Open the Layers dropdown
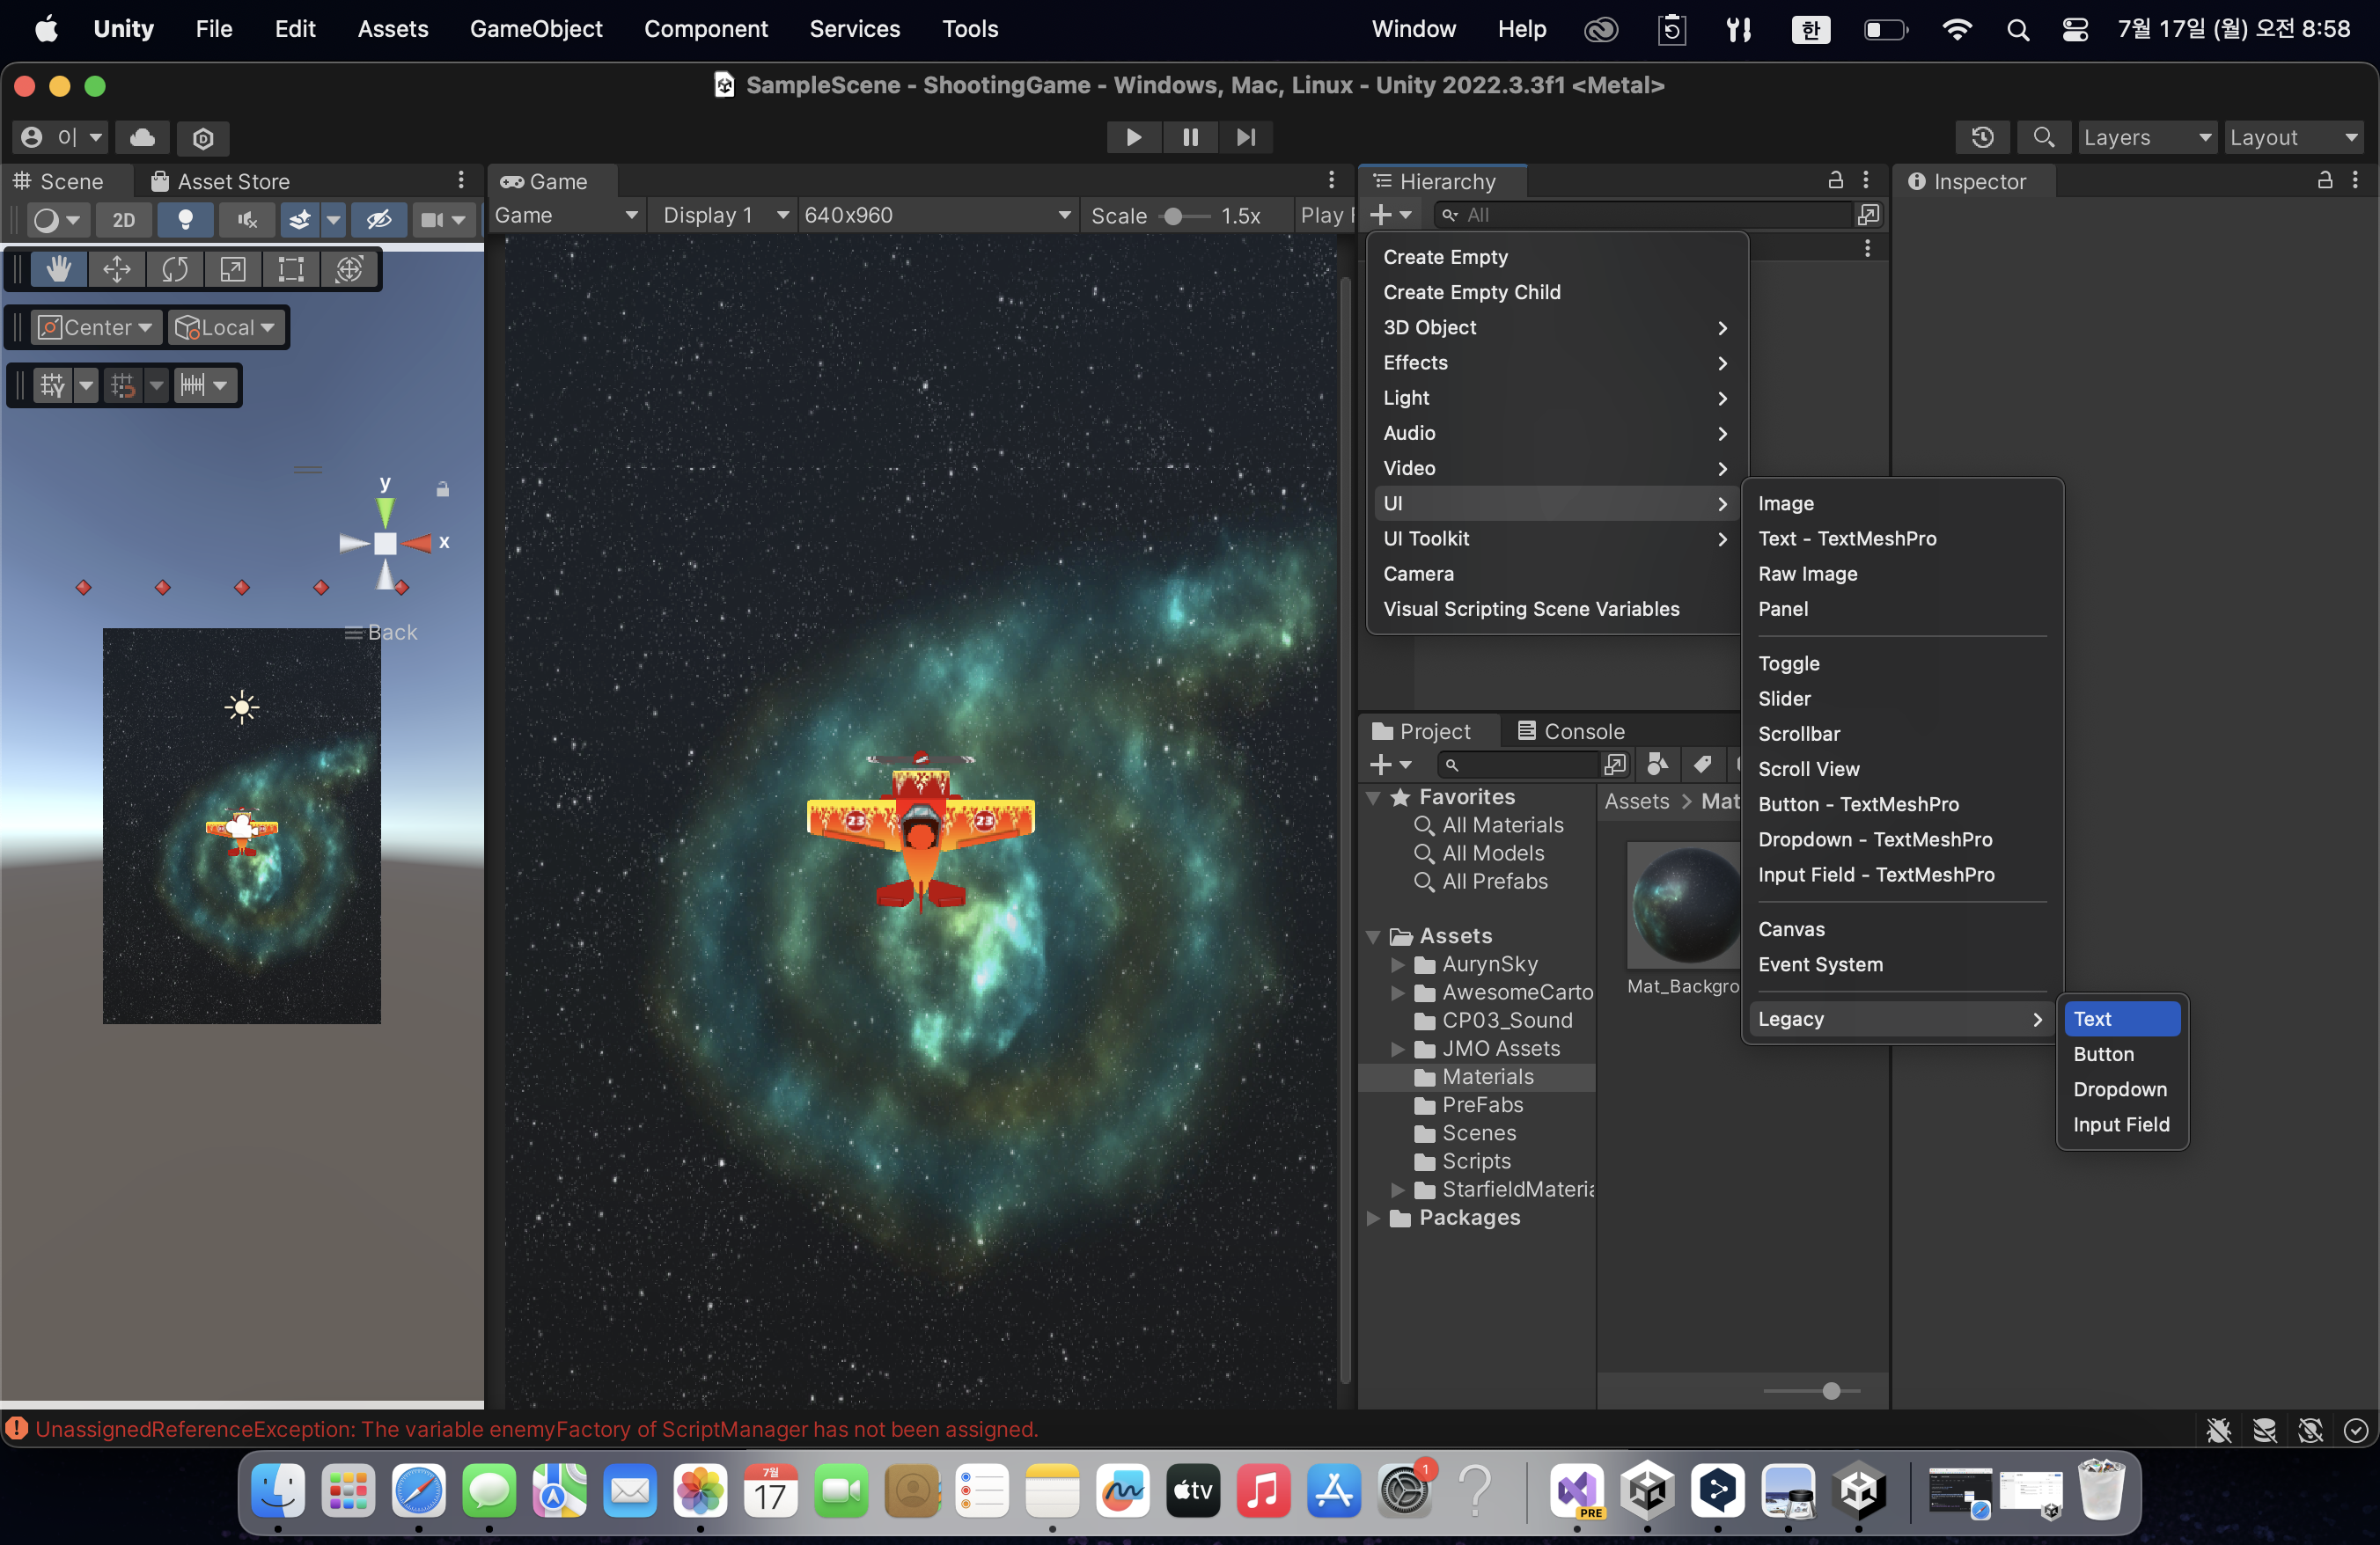The image size is (2380, 1545). [2146, 138]
